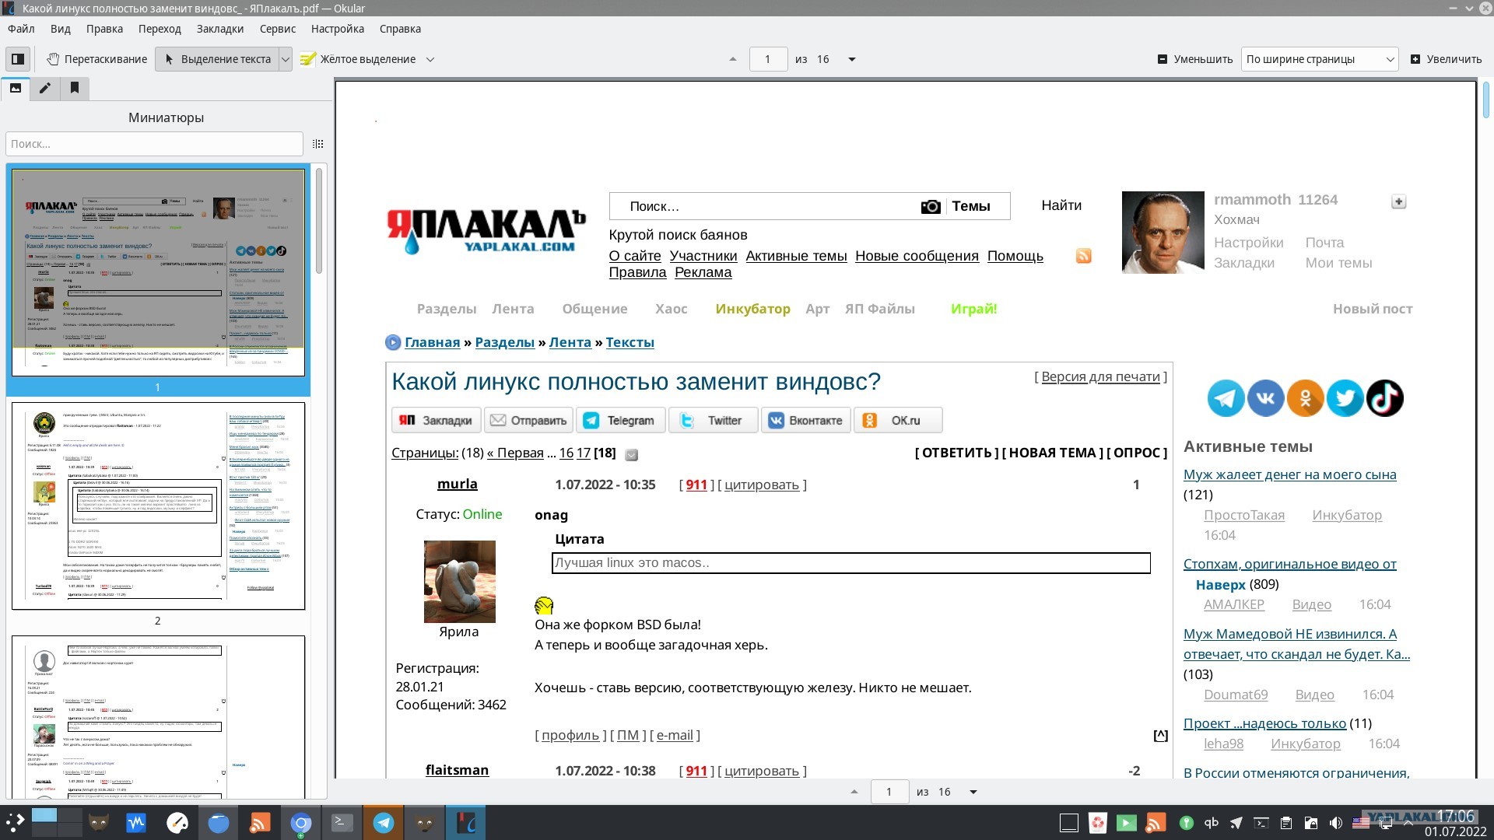The width and height of the screenshot is (1494, 840).
Task: Open the clipboard icon in system tray
Action: 1286,823
